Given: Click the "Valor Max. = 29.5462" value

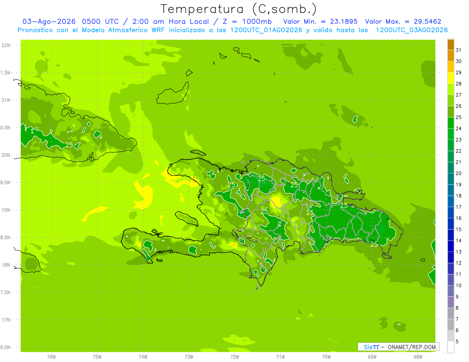Looking at the screenshot, I should pos(403,21).
